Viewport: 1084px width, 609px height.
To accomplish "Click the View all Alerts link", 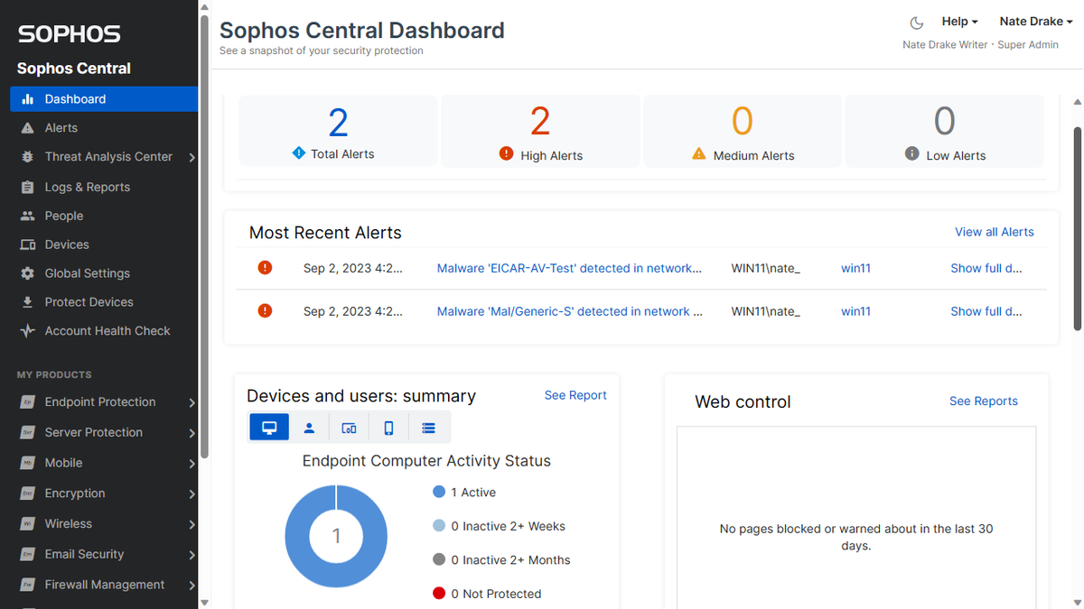I will [x=994, y=232].
